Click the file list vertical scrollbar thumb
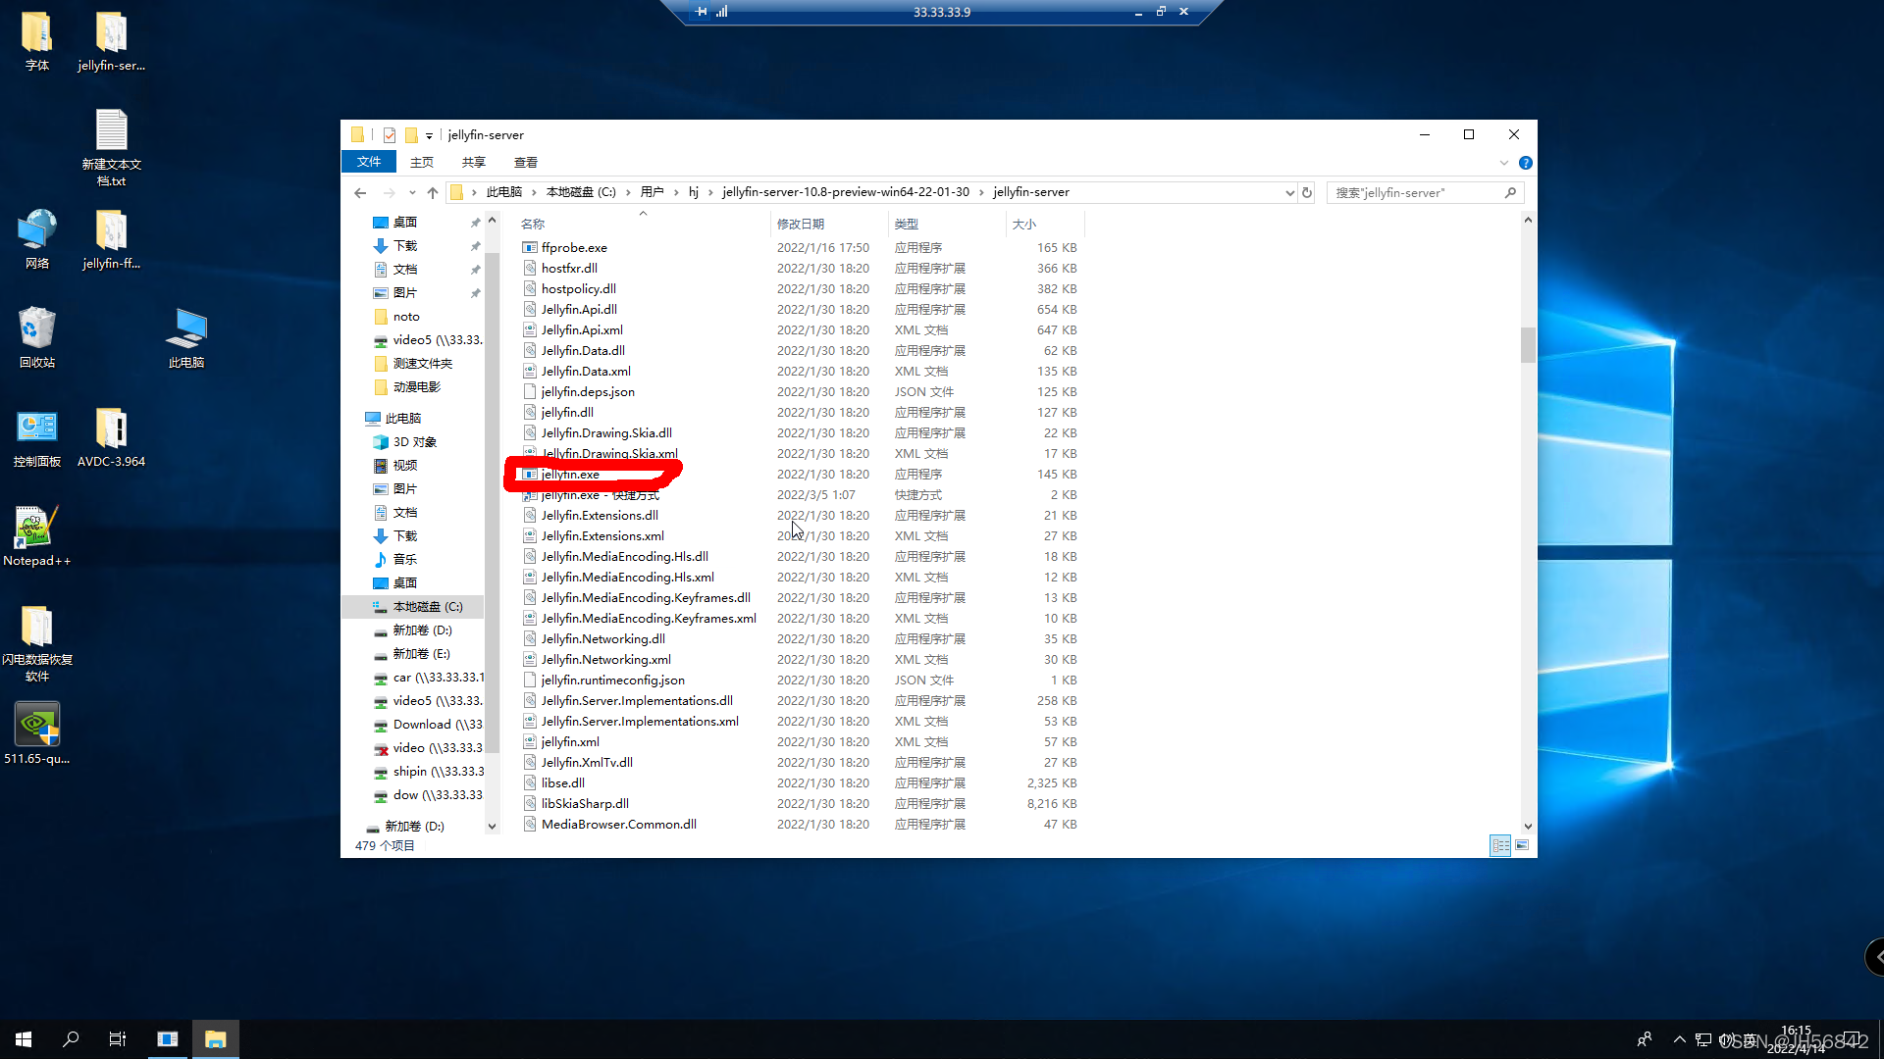1884x1059 pixels. pyautogui.click(x=1528, y=344)
